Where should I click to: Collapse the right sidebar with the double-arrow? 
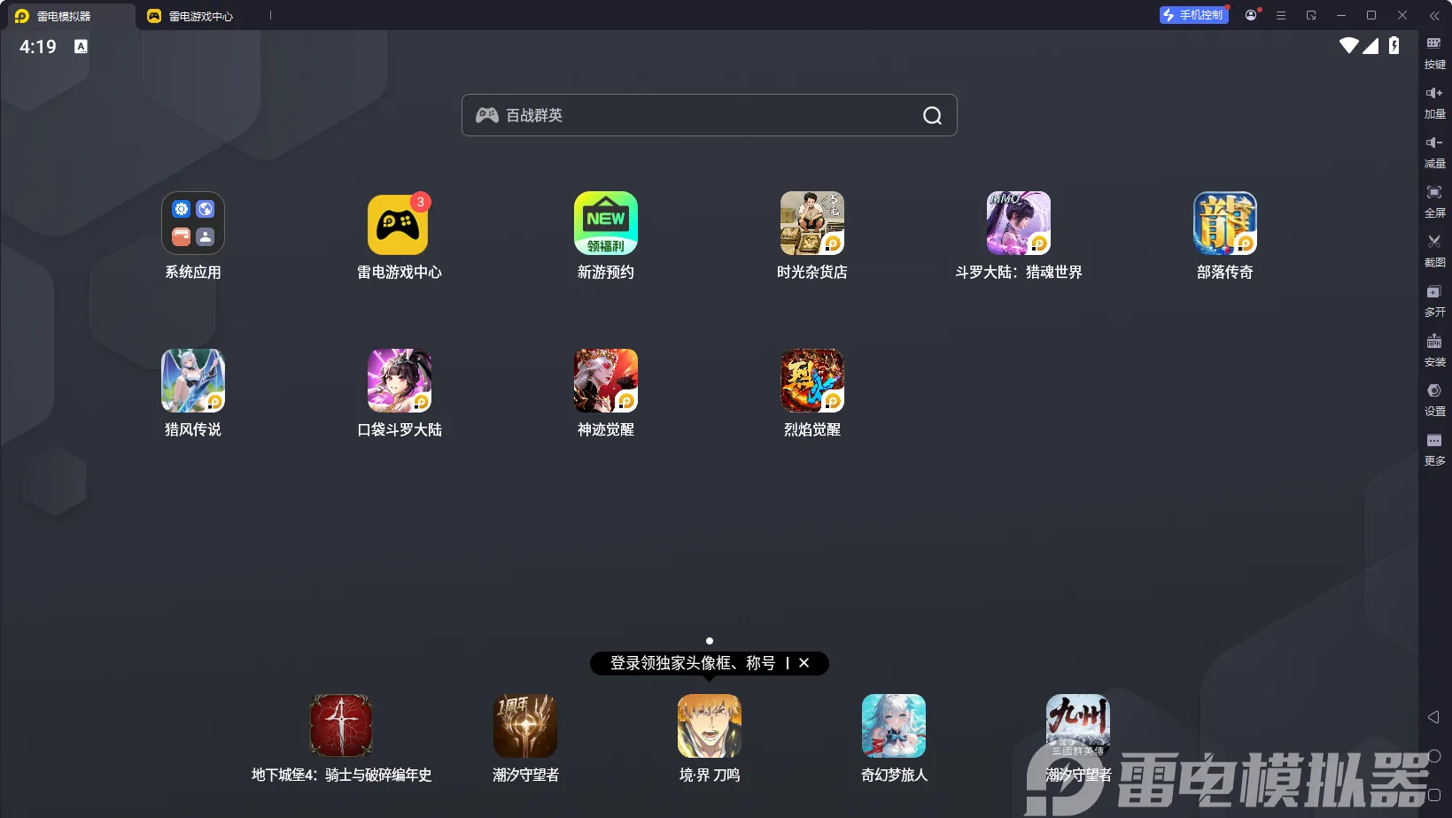pyautogui.click(x=1434, y=15)
